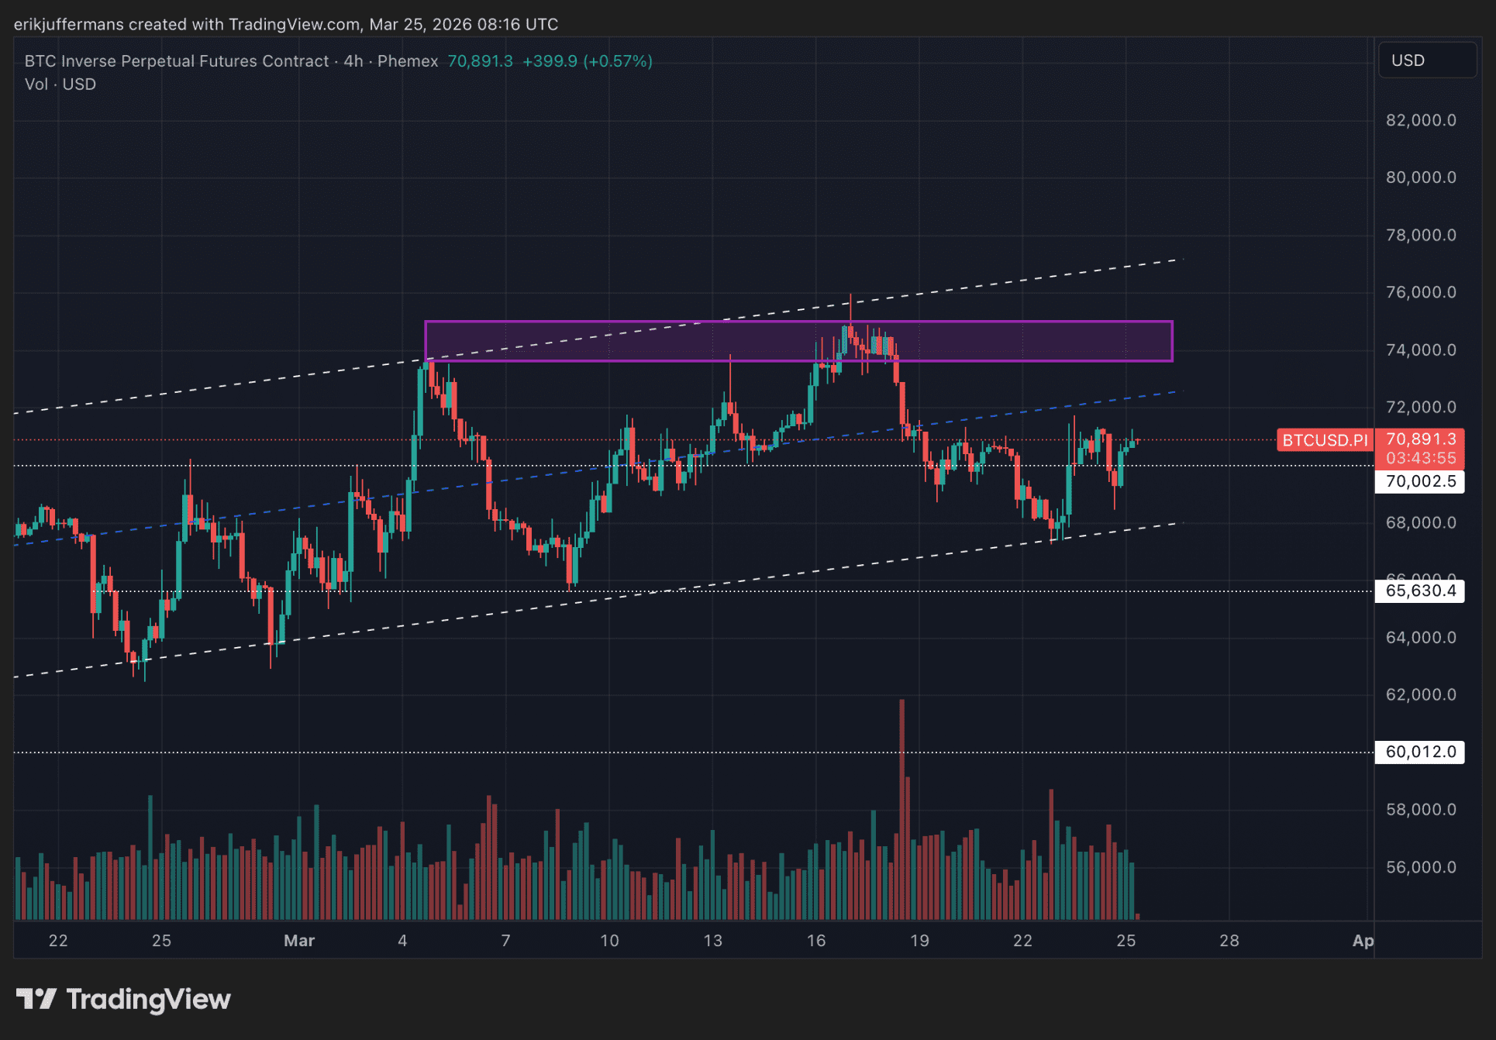
Task: Click the 70,002.5 price level label
Action: pos(1420,481)
